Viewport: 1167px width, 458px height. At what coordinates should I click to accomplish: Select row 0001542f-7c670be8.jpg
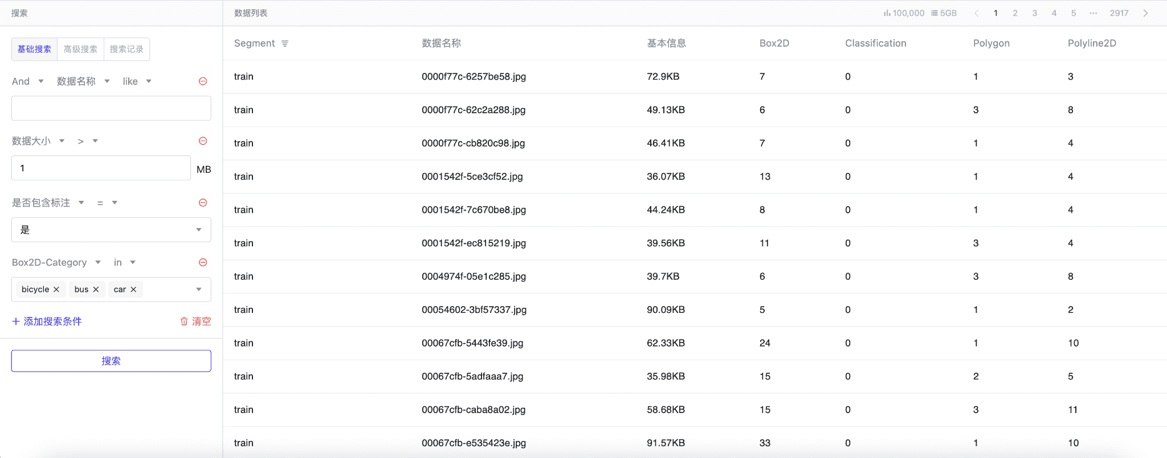click(x=695, y=210)
